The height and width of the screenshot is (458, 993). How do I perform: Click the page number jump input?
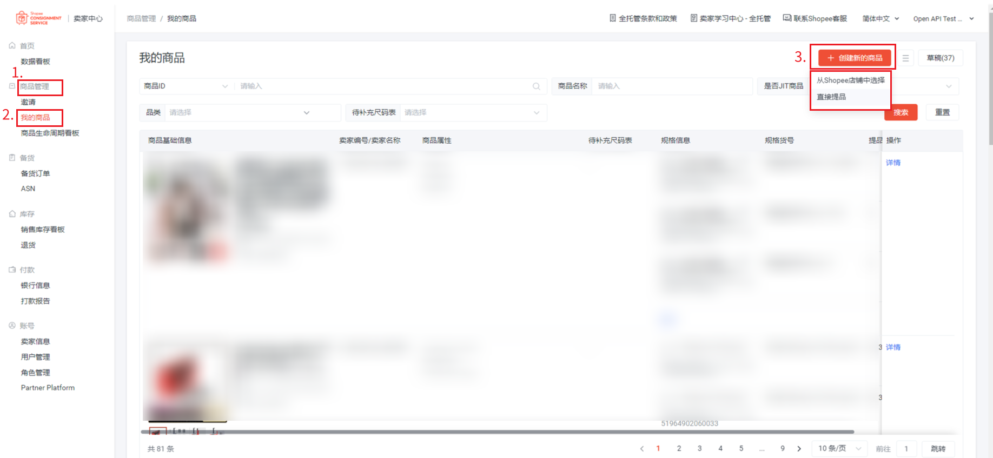906,449
